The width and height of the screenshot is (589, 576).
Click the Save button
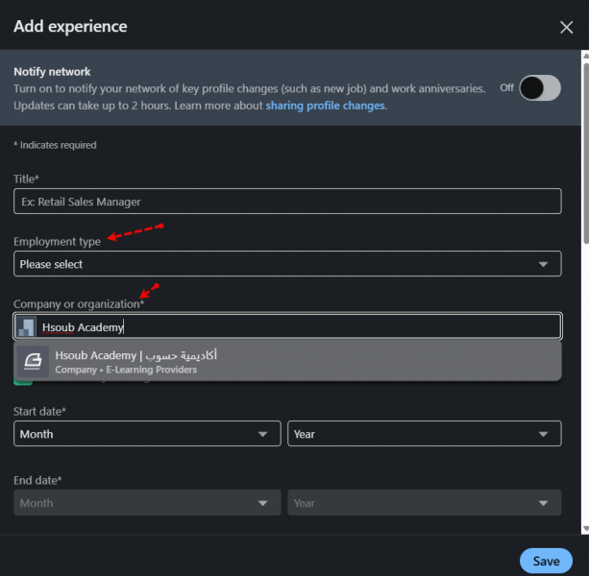(546, 561)
